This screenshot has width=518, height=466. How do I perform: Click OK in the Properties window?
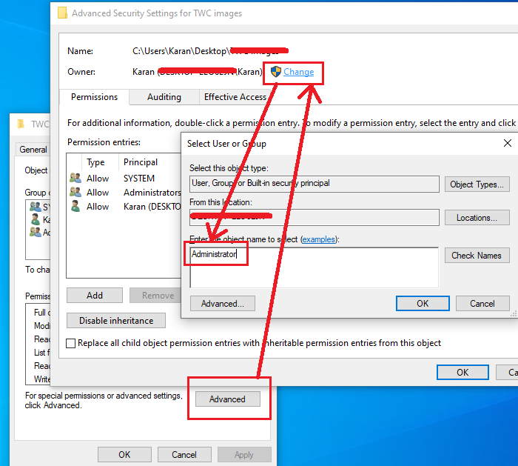[x=124, y=455]
